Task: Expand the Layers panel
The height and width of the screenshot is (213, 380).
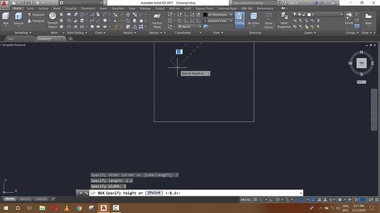Action: coord(310,33)
